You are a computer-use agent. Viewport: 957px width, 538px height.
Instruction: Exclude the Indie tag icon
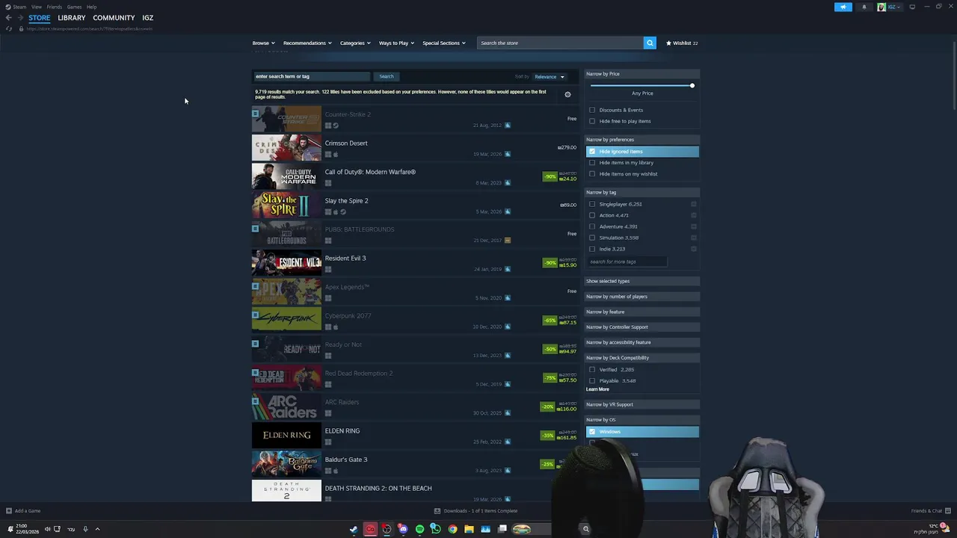click(x=694, y=249)
